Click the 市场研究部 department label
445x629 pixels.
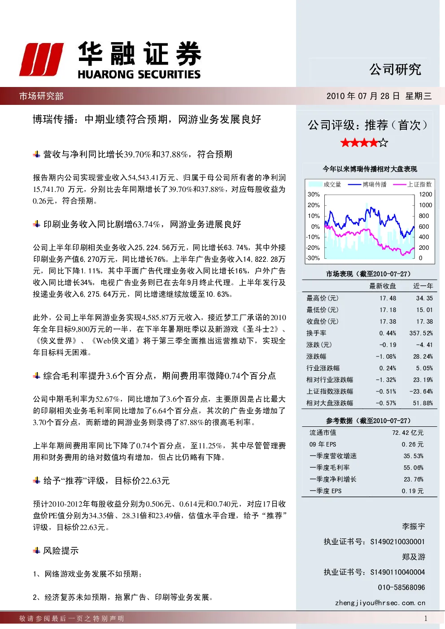pos(41,96)
